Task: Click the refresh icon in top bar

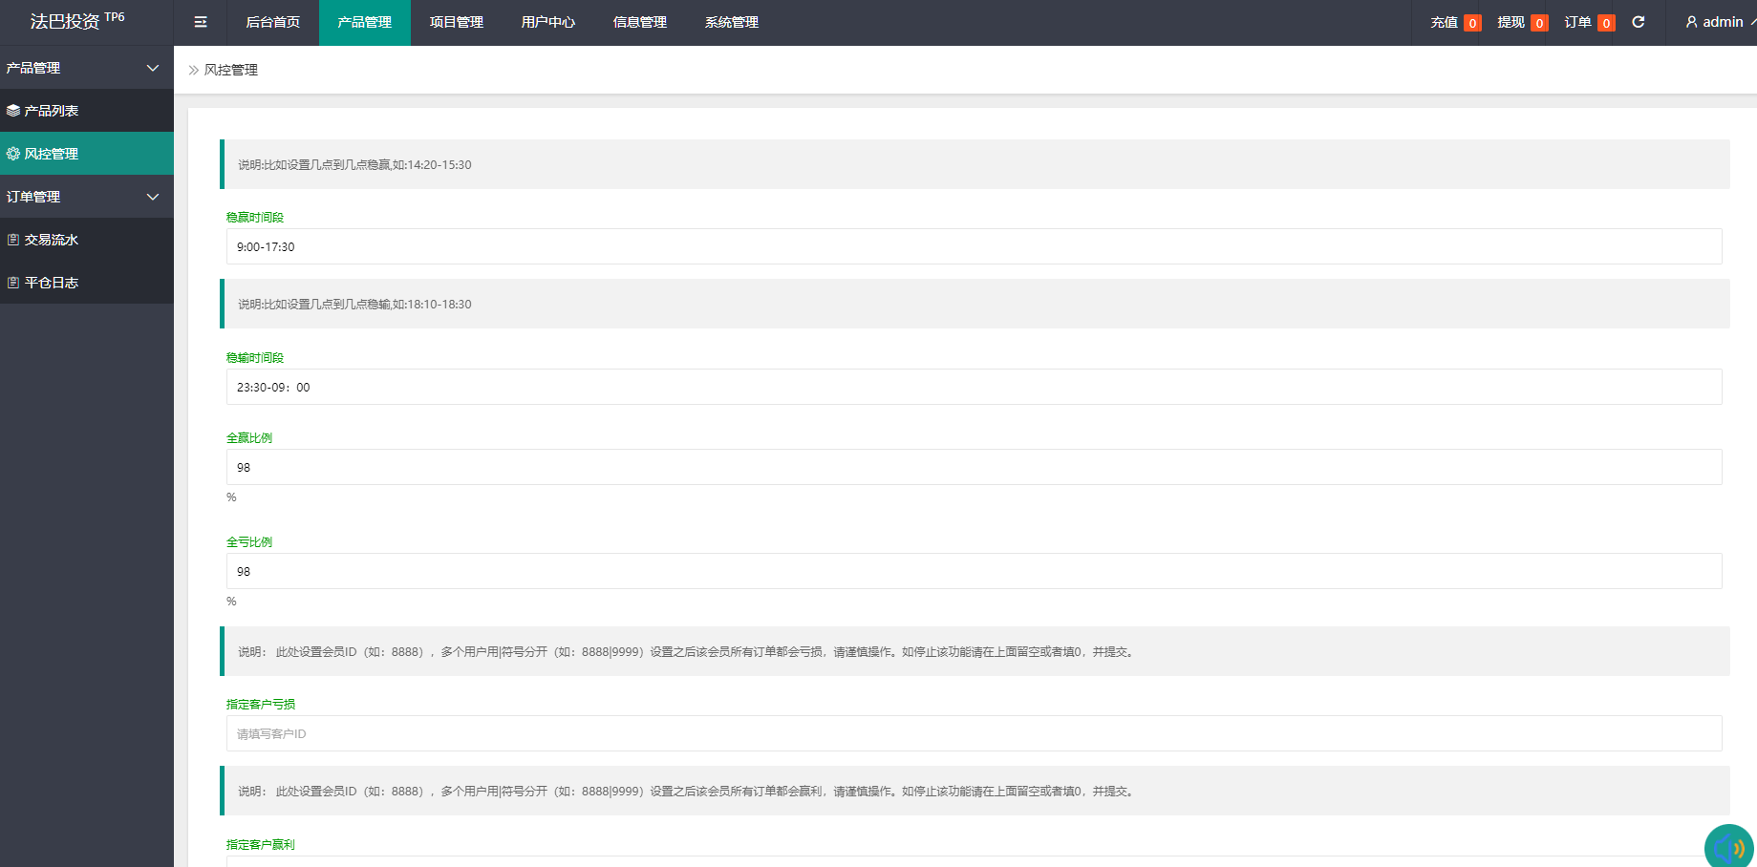Action: [1639, 22]
